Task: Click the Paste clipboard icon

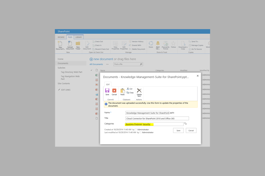Action: (x=122, y=90)
